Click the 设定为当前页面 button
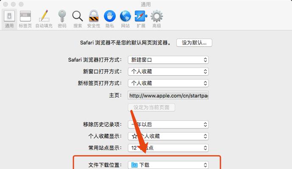The height and width of the screenshot is (169, 292). click(151, 107)
